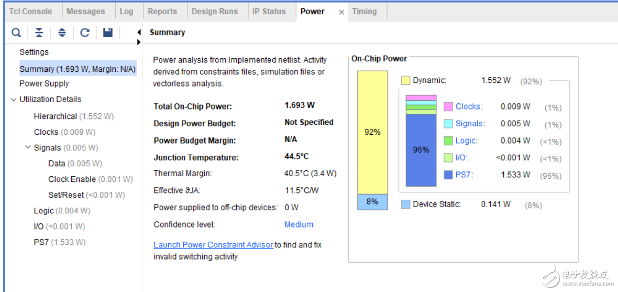Click the right-pointing pane splitter arrow
This screenshot has width=618, height=292.
(x=139, y=41)
